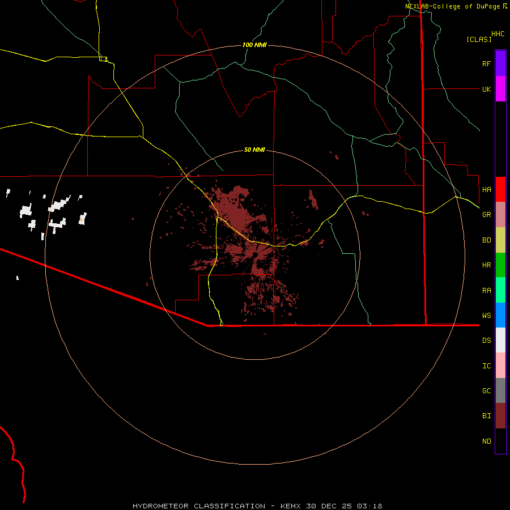Click the UK legend label
This screenshot has width=510, height=510.
tap(486, 89)
